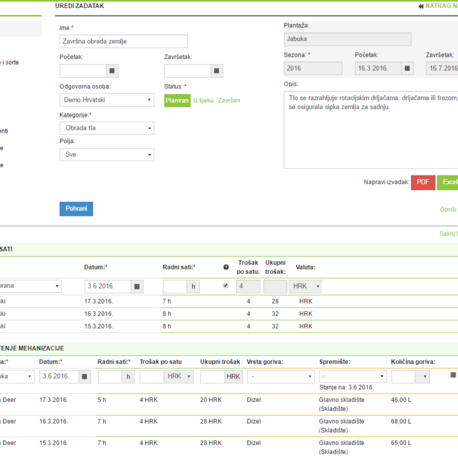
Task: Click mehanizacija Ukupni trošak input
Action: 212,376
